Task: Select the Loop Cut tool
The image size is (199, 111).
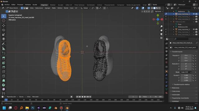Action: coord(3,72)
